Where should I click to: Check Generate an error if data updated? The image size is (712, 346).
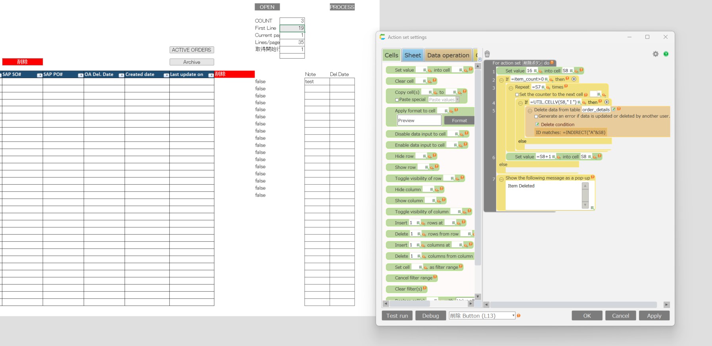tap(536, 117)
